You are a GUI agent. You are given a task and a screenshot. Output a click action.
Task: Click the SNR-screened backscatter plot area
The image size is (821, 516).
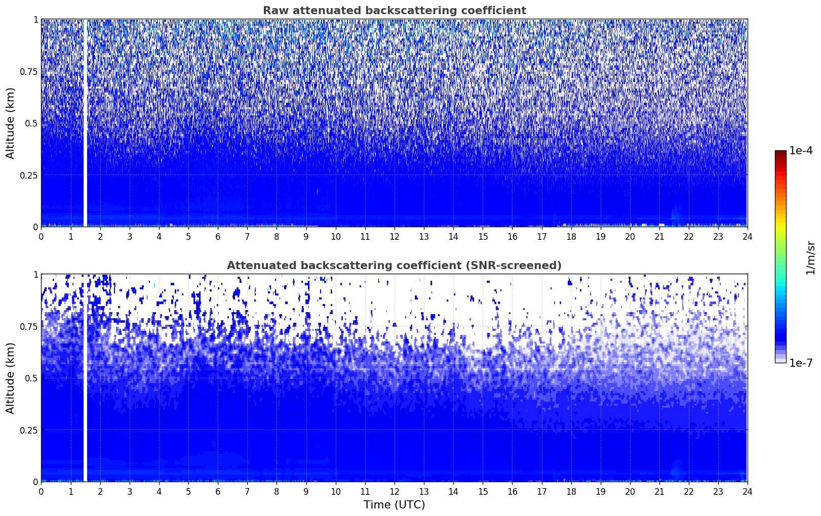(x=394, y=378)
